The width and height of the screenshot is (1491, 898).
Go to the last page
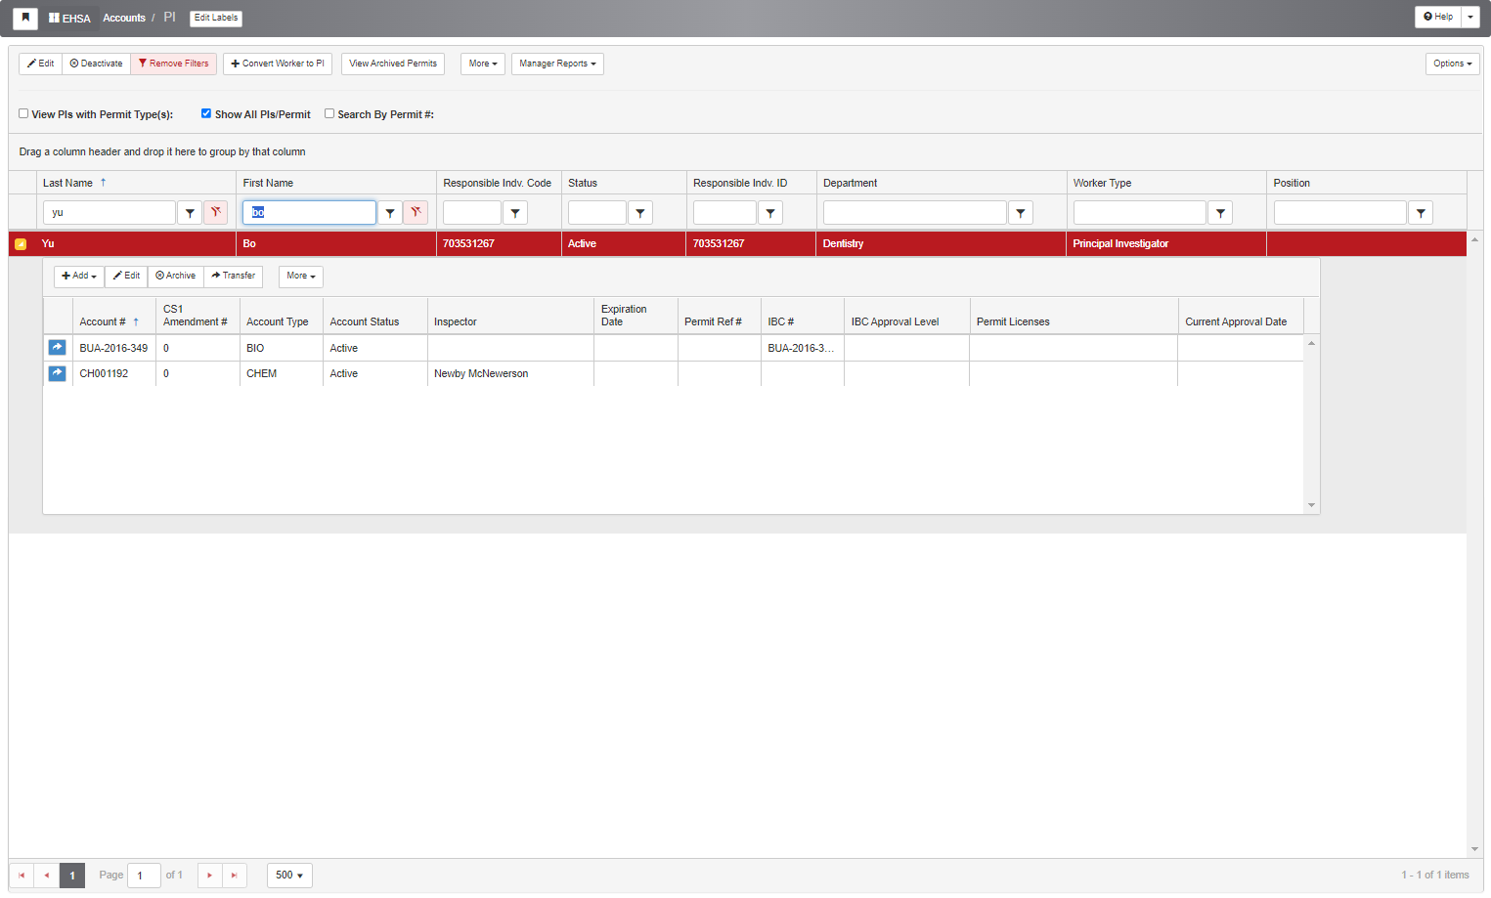click(235, 876)
